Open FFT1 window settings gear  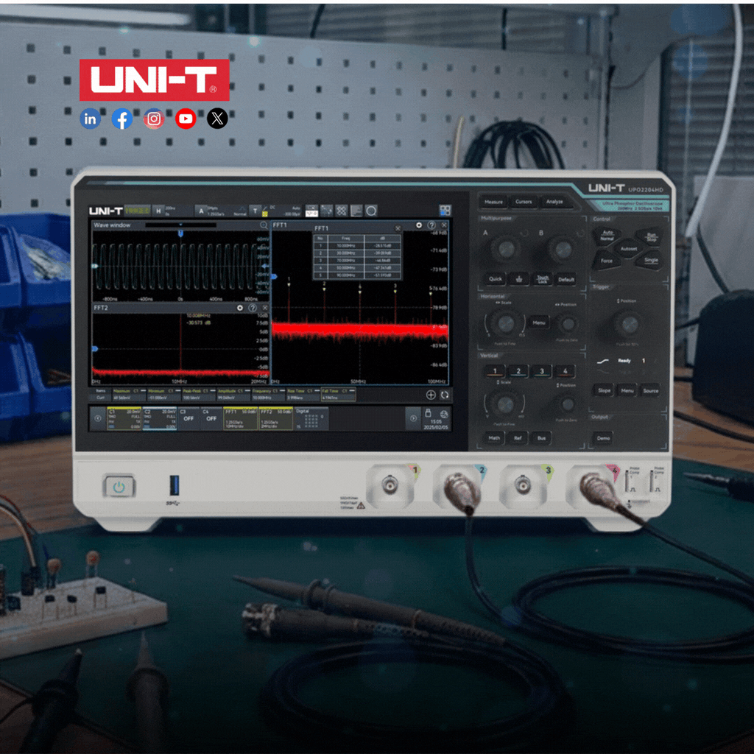pyautogui.click(x=419, y=225)
